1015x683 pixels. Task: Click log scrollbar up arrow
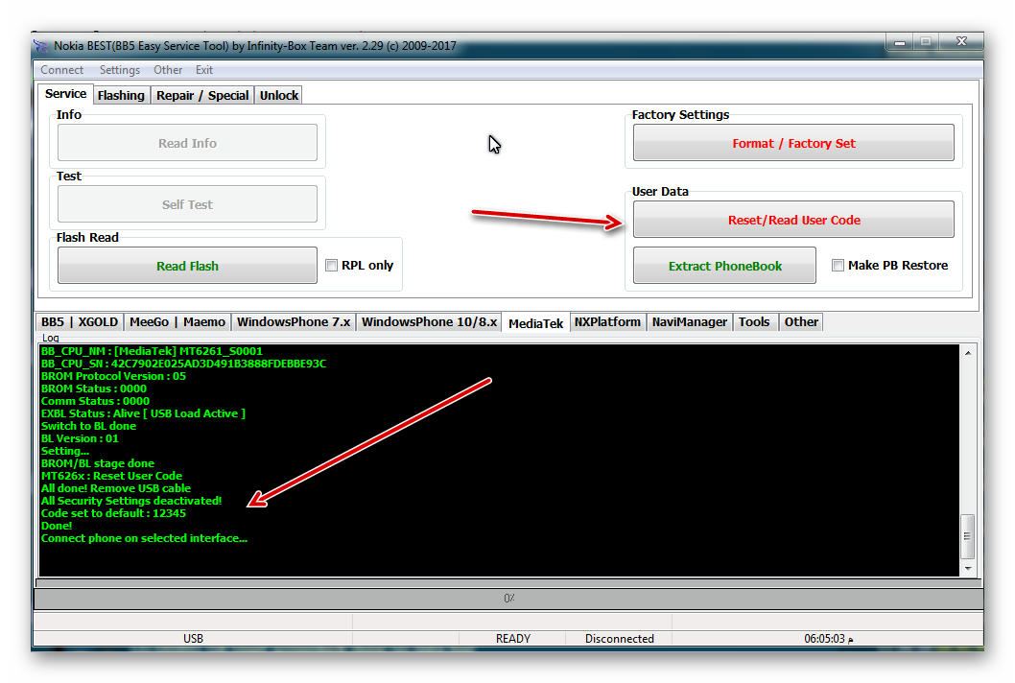(x=968, y=353)
